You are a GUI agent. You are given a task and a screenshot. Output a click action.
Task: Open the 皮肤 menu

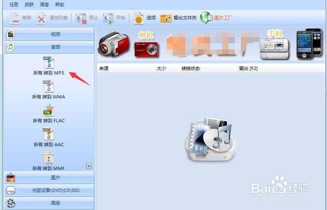(29, 5)
